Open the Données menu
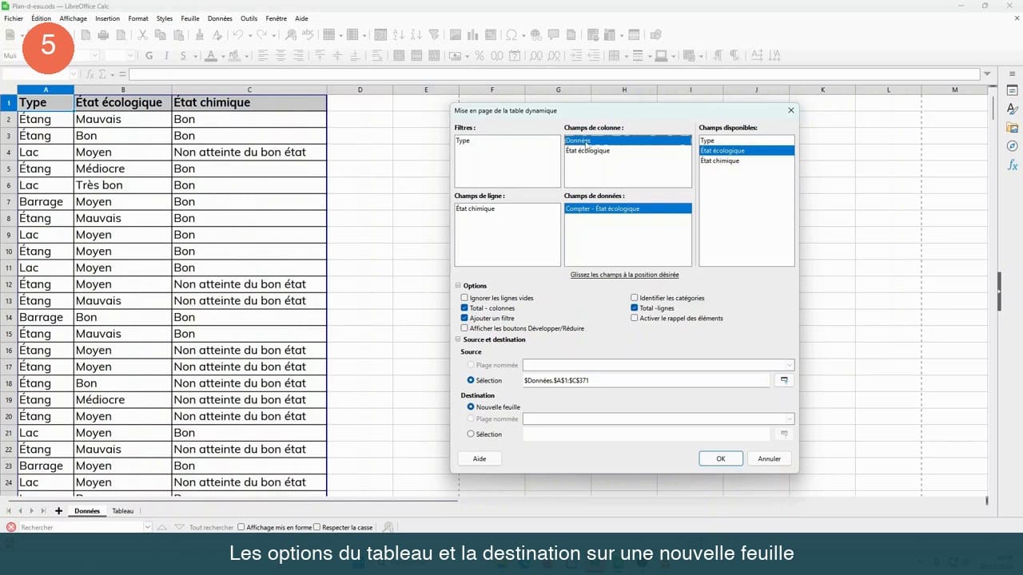Screen dimensions: 1023x575 click(220, 18)
